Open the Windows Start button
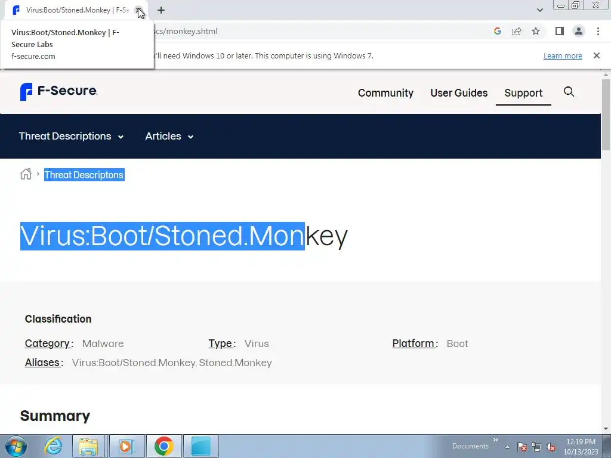 point(16,446)
